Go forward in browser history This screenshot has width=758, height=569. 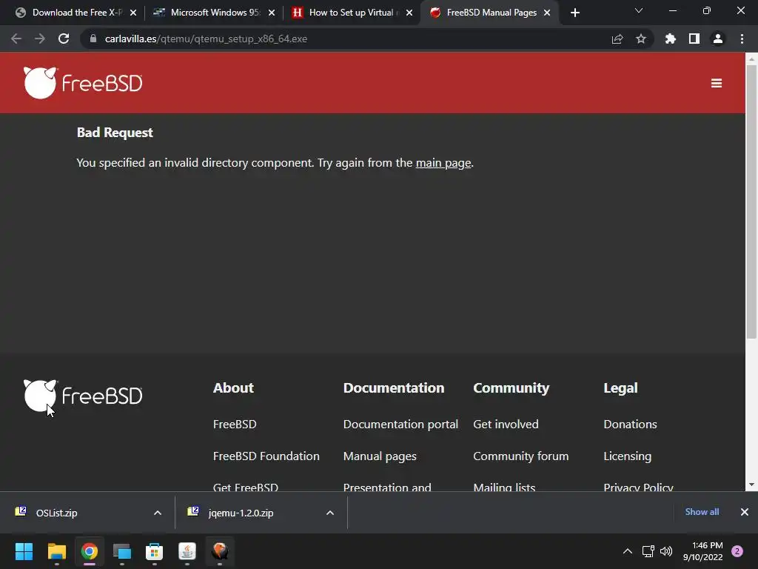coord(40,39)
